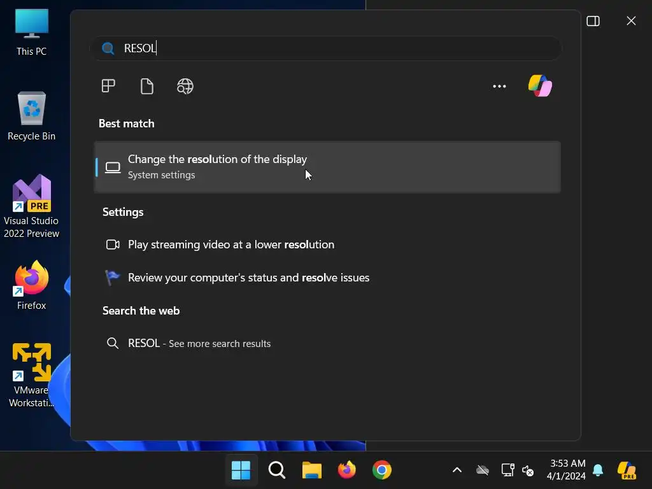Click the Best match heading

click(x=127, y=124)
